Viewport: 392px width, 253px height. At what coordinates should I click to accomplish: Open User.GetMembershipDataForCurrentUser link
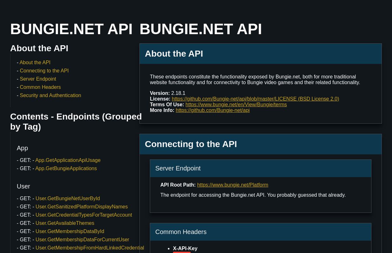coord(82,240)
